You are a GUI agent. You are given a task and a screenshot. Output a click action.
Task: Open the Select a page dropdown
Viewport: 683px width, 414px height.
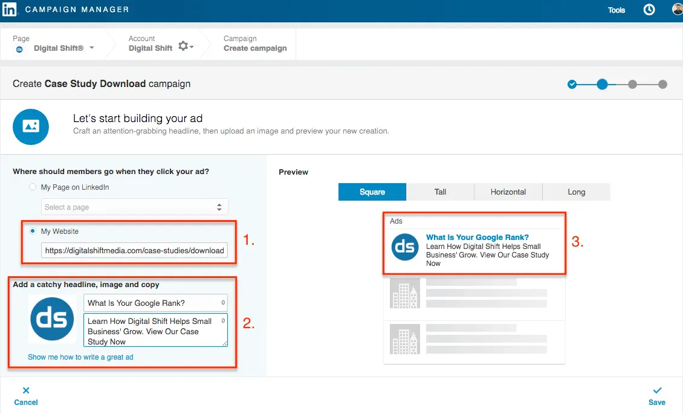(x=134, y=206)
